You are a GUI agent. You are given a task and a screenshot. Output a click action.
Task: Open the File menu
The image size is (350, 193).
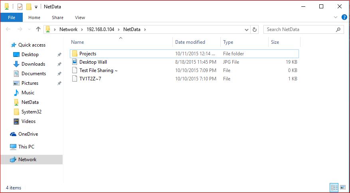tap(12, 18)
